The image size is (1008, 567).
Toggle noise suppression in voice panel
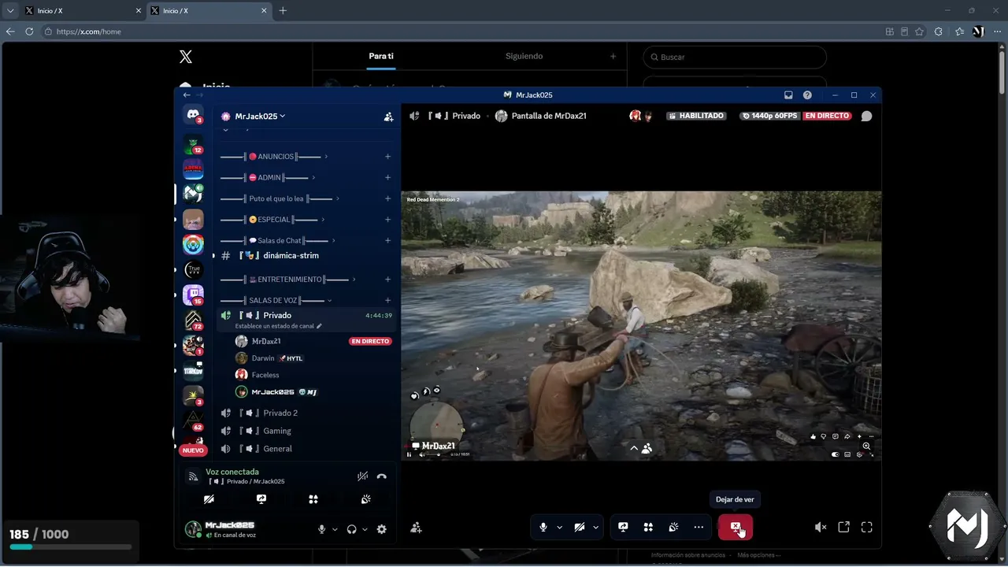[x=362, y=476]
